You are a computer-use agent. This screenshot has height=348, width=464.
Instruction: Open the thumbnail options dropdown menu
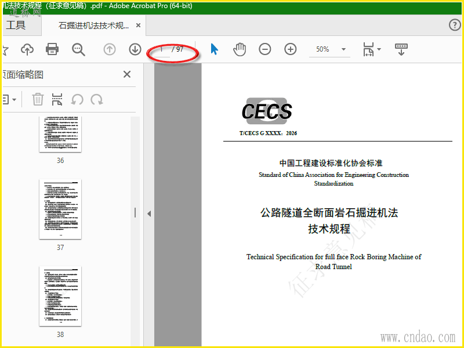pyautogui.click(x=9, y=99)
